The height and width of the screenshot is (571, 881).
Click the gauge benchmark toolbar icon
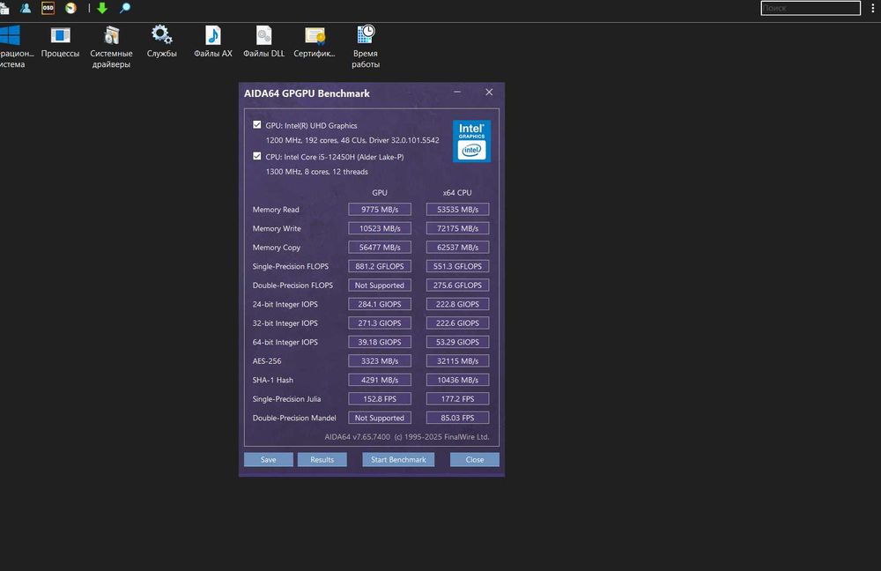(x=70, y=8)
